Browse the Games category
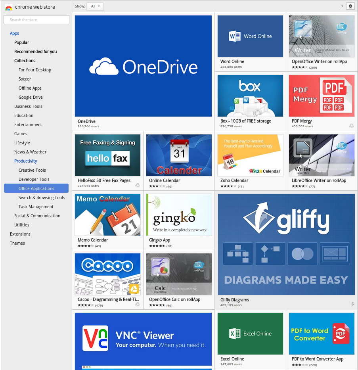Viewport: 358px width, 370px height. pyautogui.click(x=21, y=134)
